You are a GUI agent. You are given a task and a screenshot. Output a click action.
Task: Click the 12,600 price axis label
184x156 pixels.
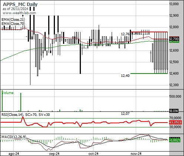[x=174, y=51]
